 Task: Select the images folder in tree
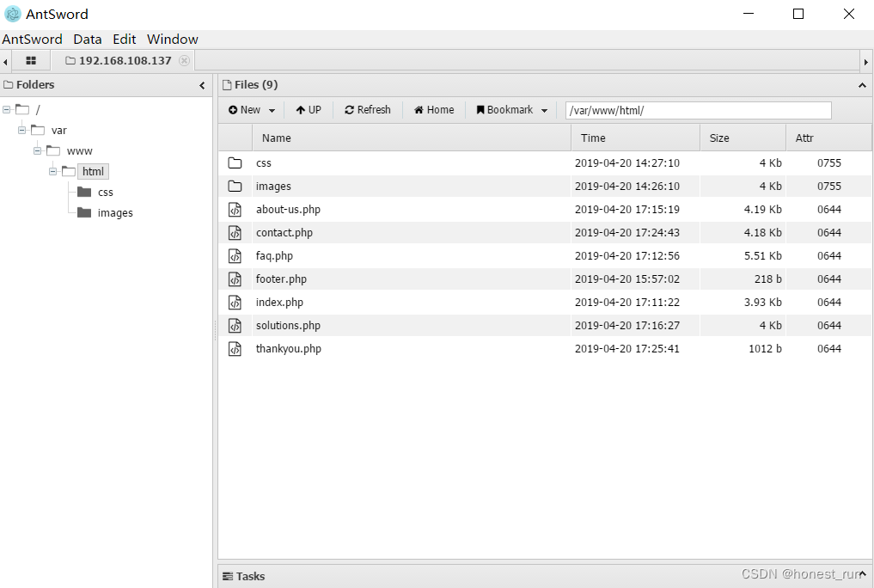click(115, 213)
